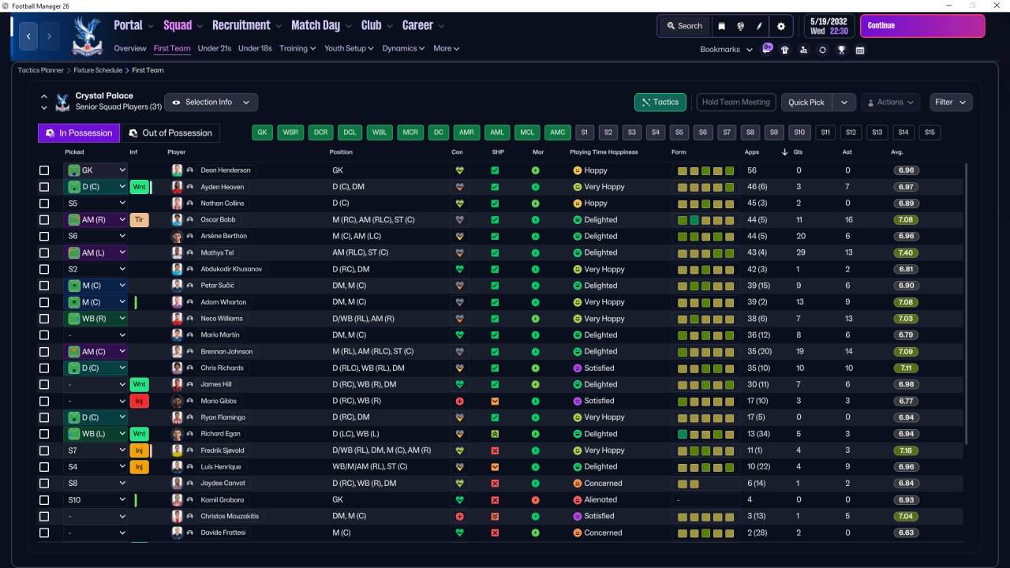Open the calendar shortcut icon

tap(860, 50)
